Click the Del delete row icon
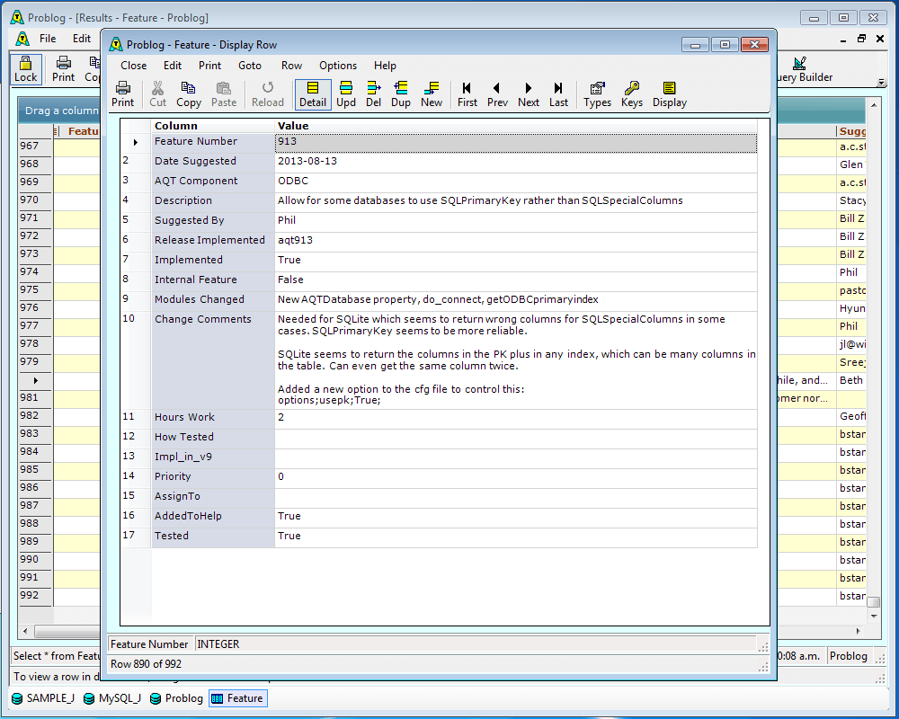The height and width of the screenshot is (719, 899). (x=373, y=94)
